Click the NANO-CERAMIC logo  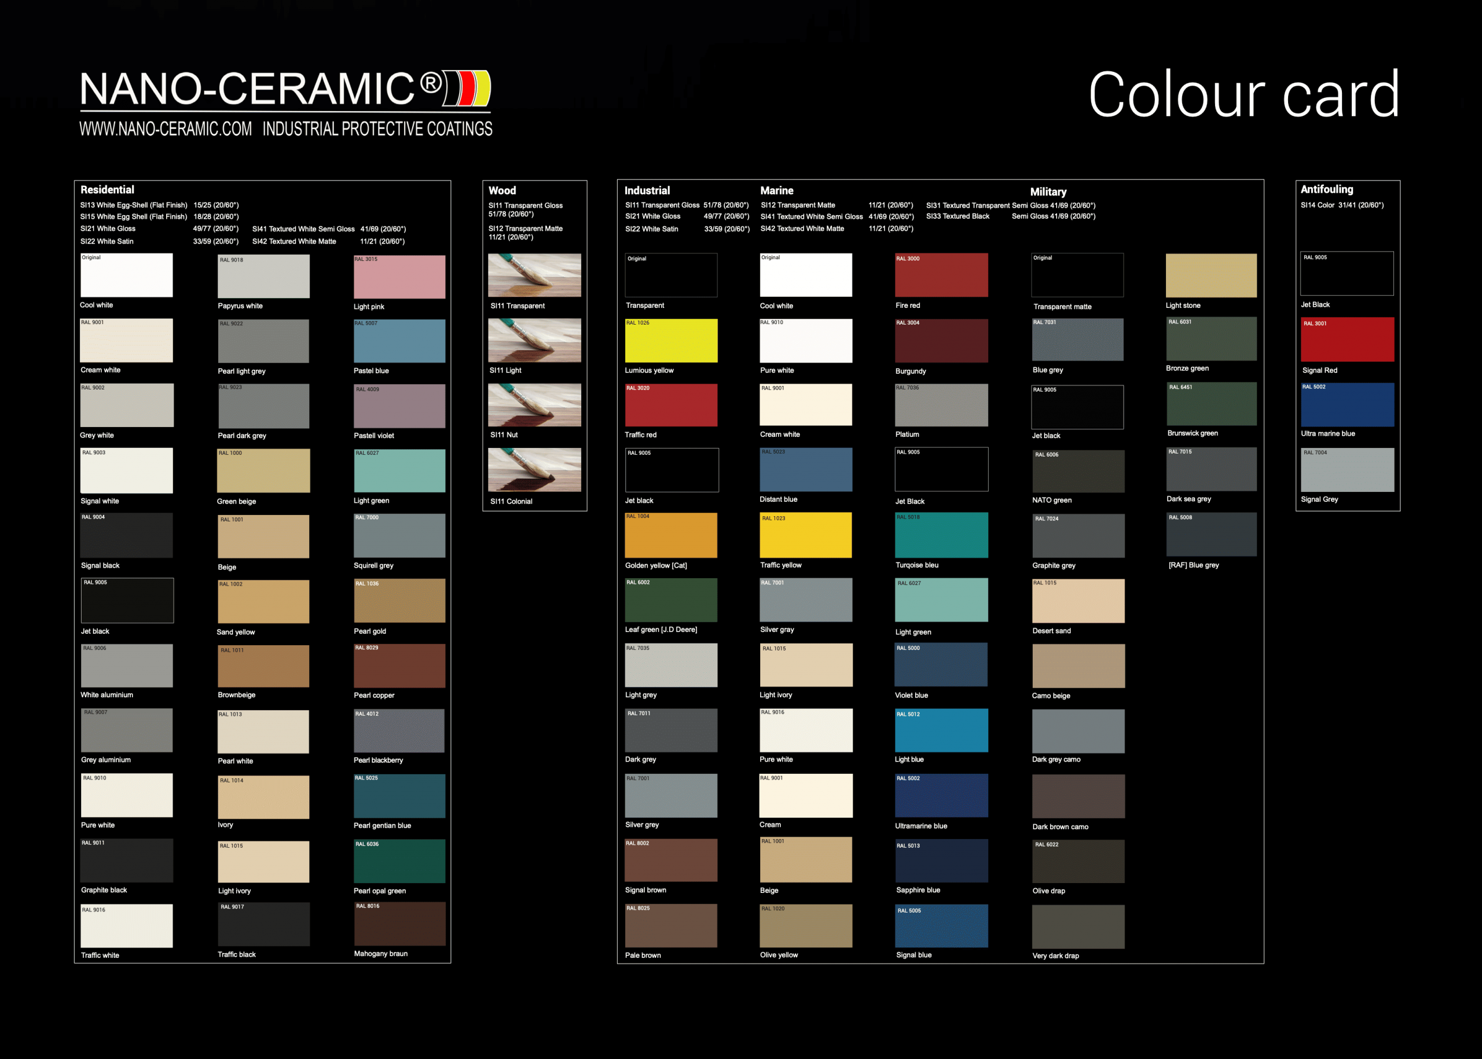point(284,89)
